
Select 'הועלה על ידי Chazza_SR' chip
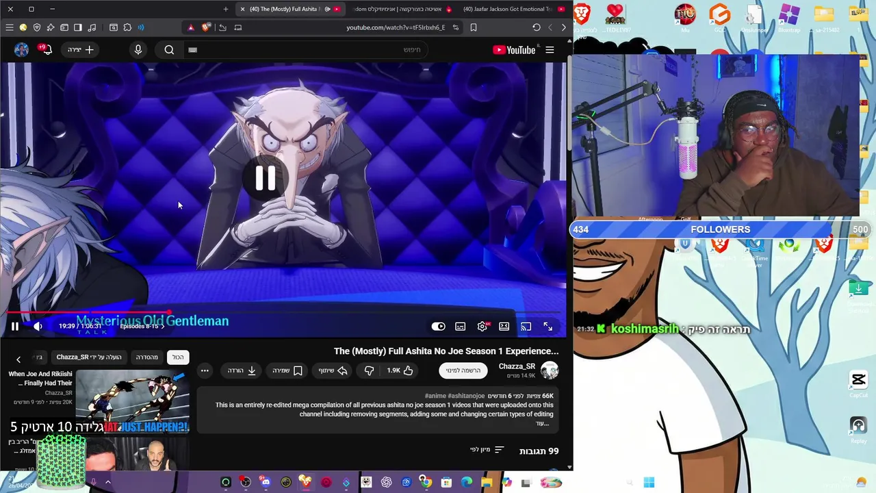click(89, 357)
